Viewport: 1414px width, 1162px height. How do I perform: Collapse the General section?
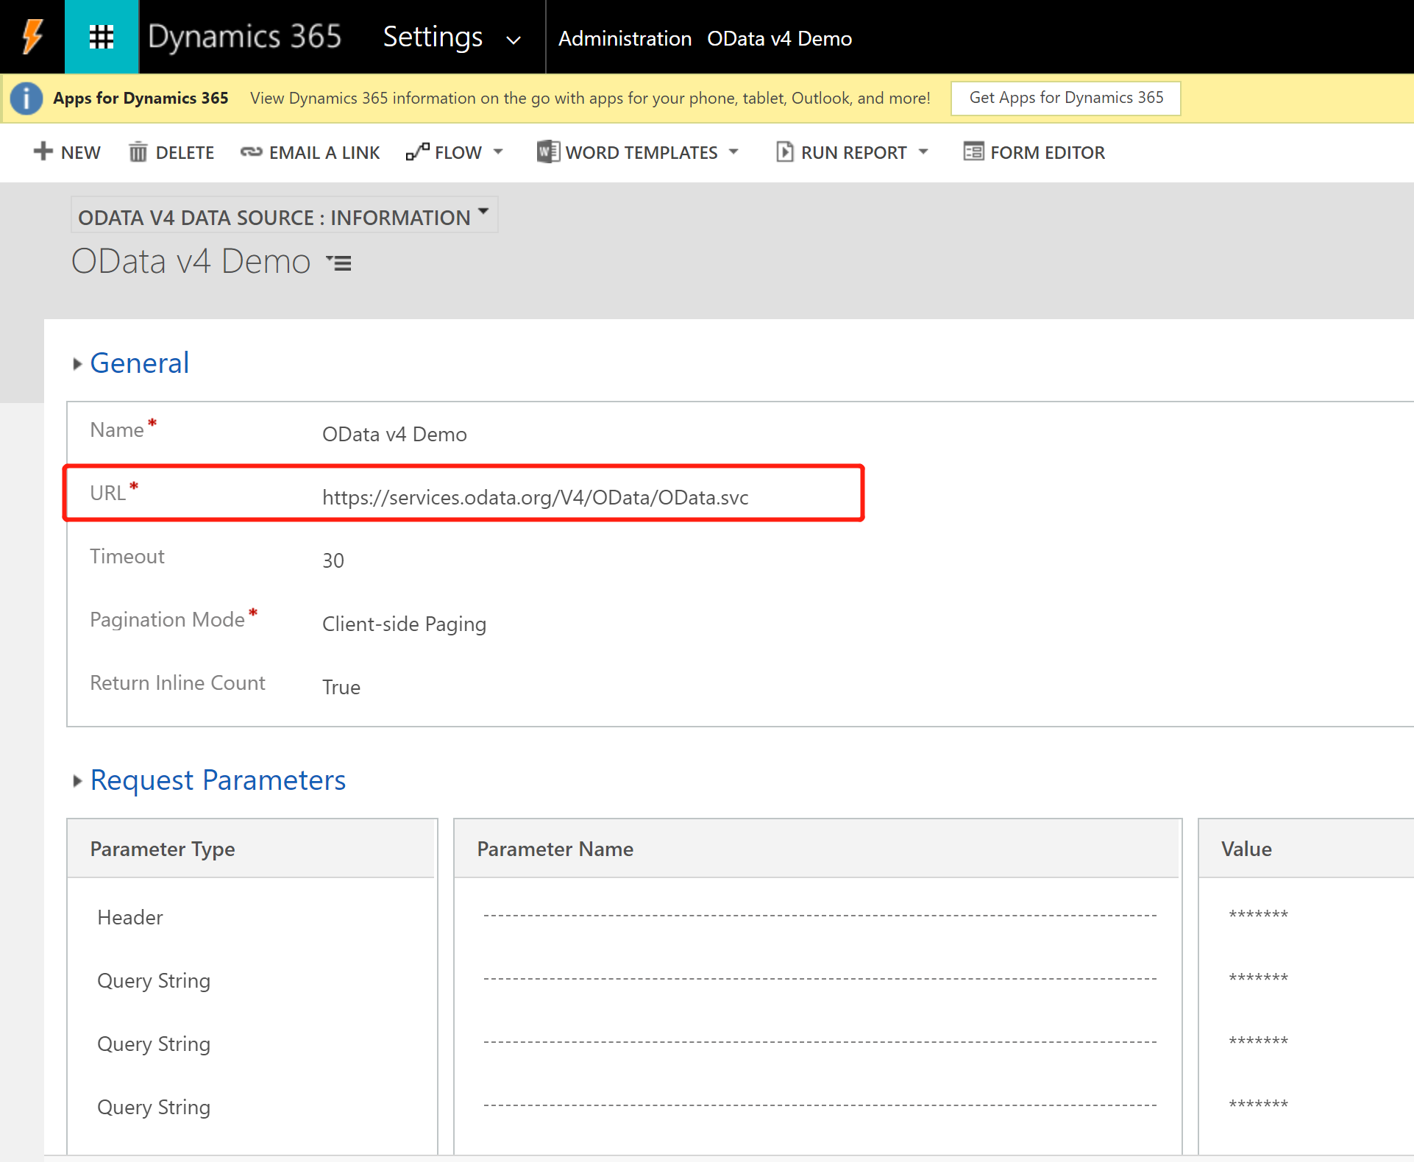[x=78, y=363]
